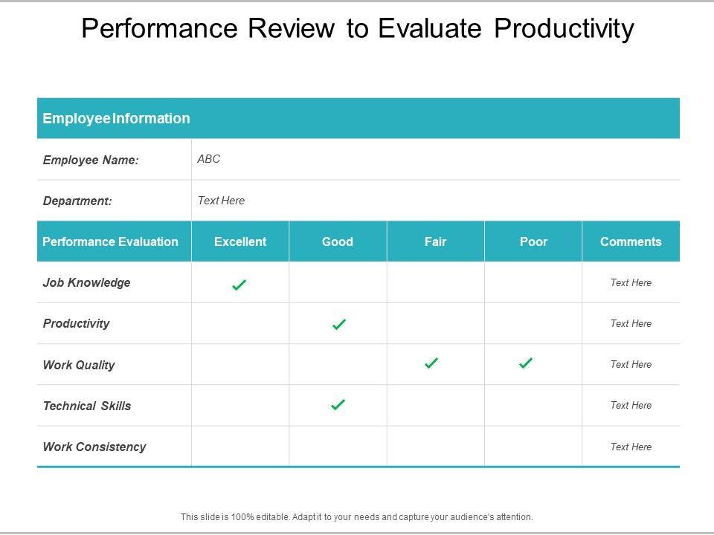This screenshot has height=535, width=714.
Task: Click the ABC employee name field
Action: [x=209, y=159]
